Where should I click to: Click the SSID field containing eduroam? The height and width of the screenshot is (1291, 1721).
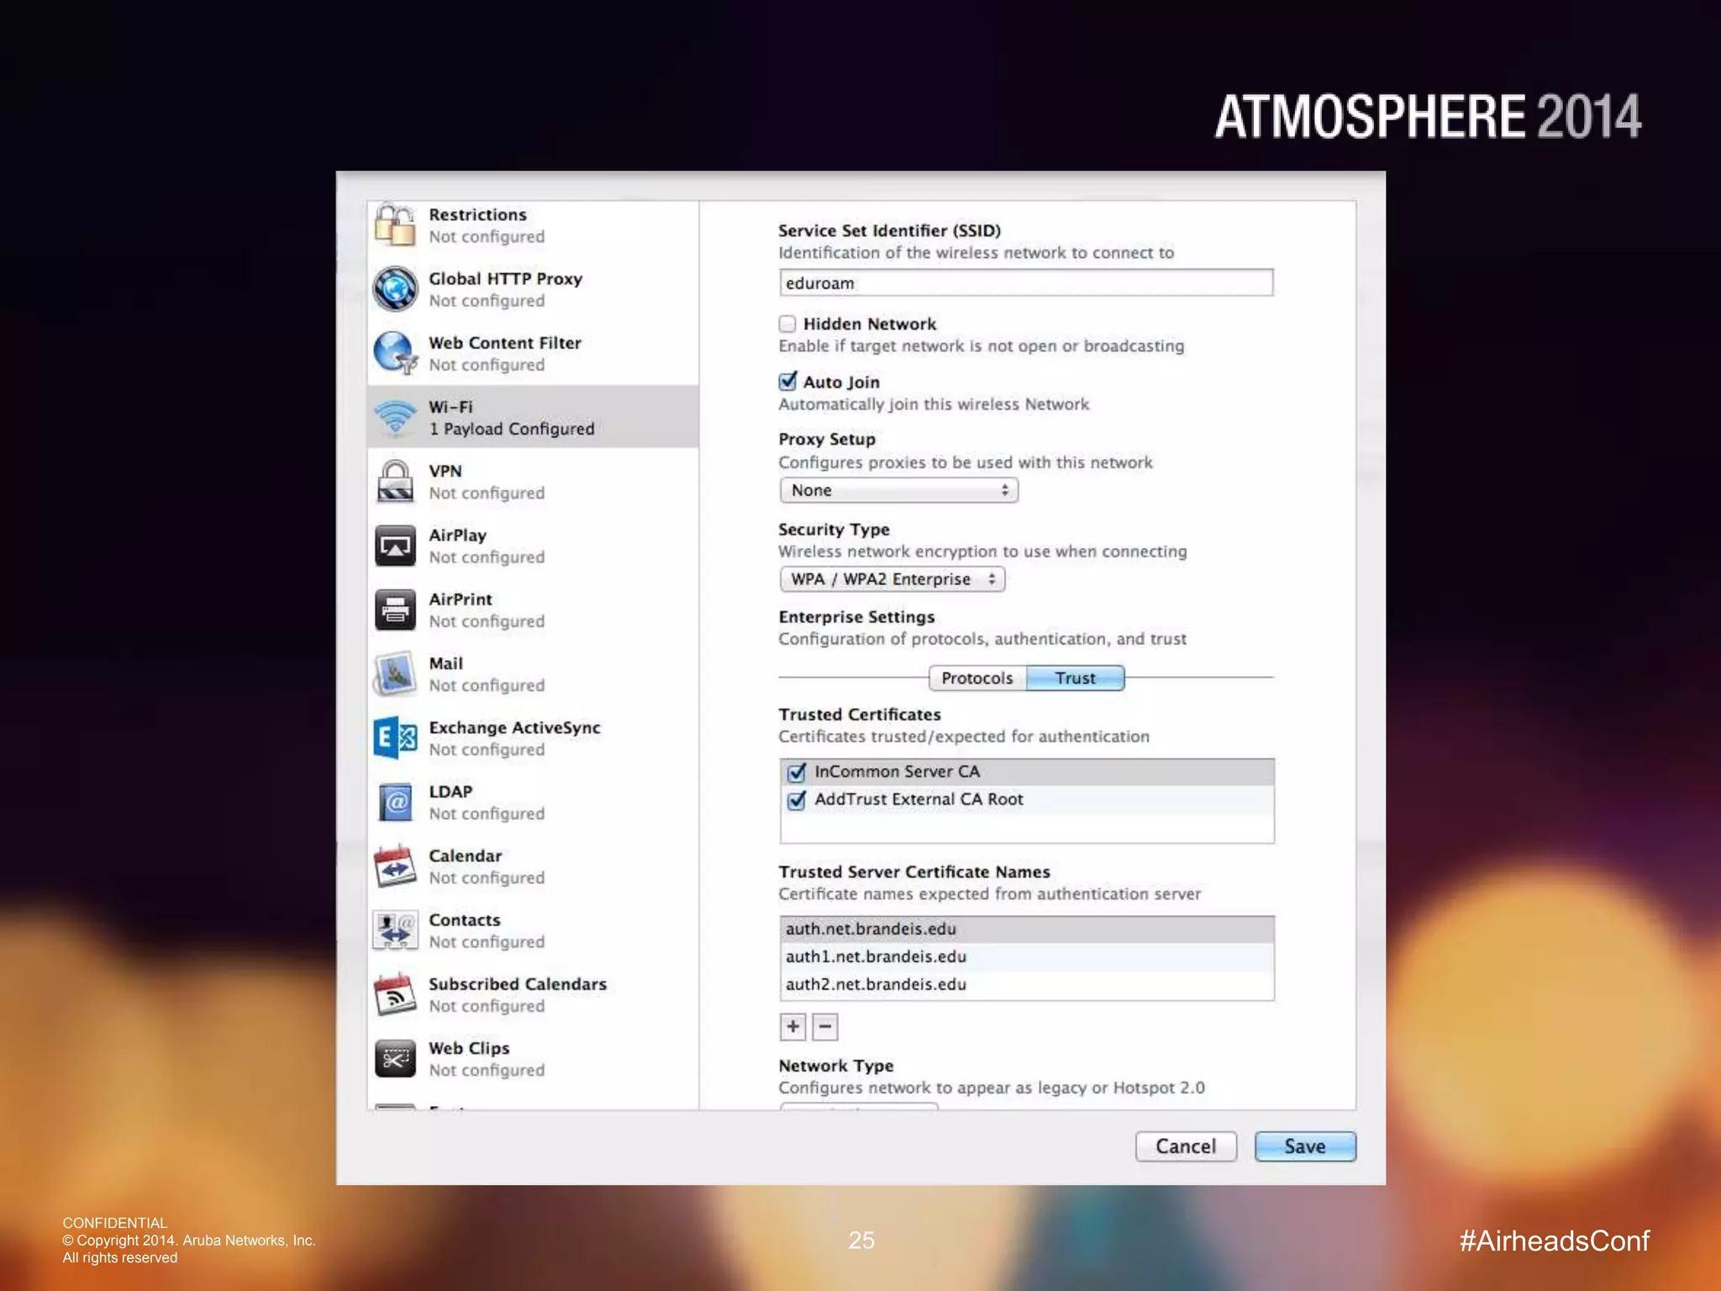1025,283
